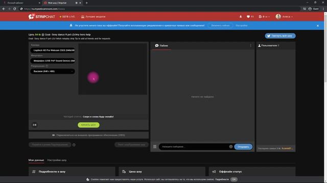The height and width of the screenshot is (183, 327).
Task: Open a new browser tab
Action: click(x=86, y=3)
